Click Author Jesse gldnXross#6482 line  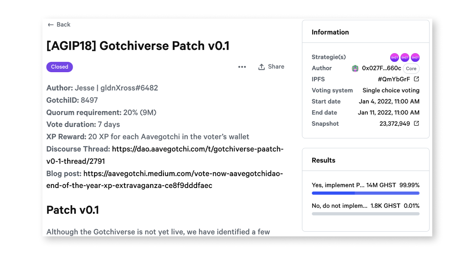[102, 88]
